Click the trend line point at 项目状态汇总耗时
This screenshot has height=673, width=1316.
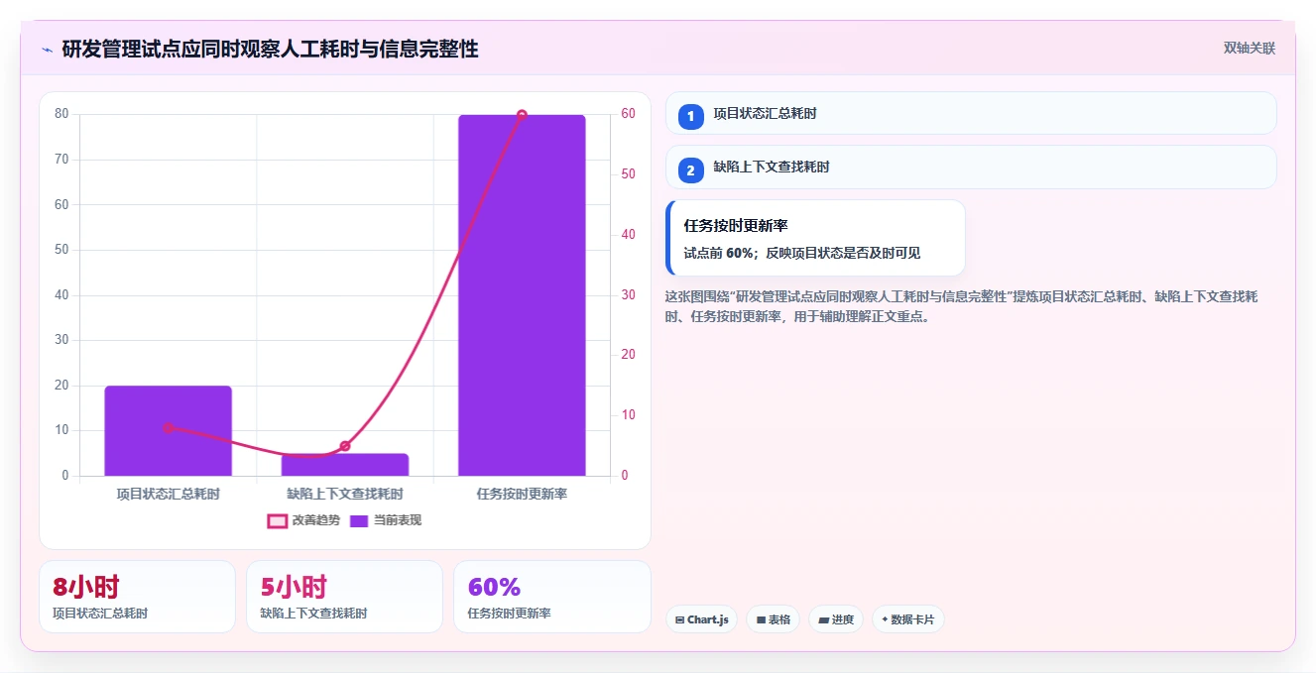click(168, 428)
